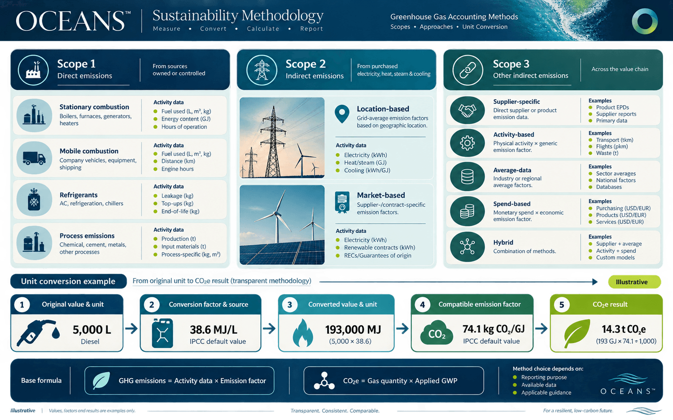This screenshot has height=420, width=673.
Task: Click the Scope 1 heading
Action: point(76,64)
